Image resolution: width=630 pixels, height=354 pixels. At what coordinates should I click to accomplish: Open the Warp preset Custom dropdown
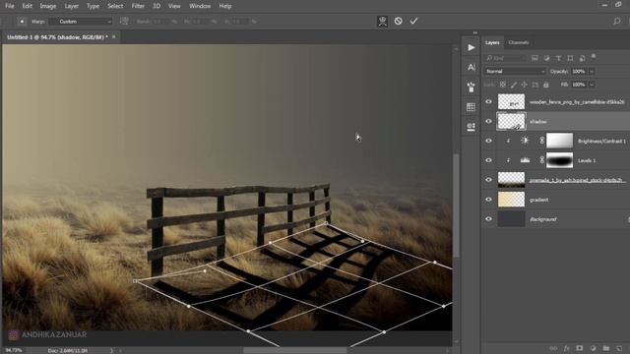(81, 22)
